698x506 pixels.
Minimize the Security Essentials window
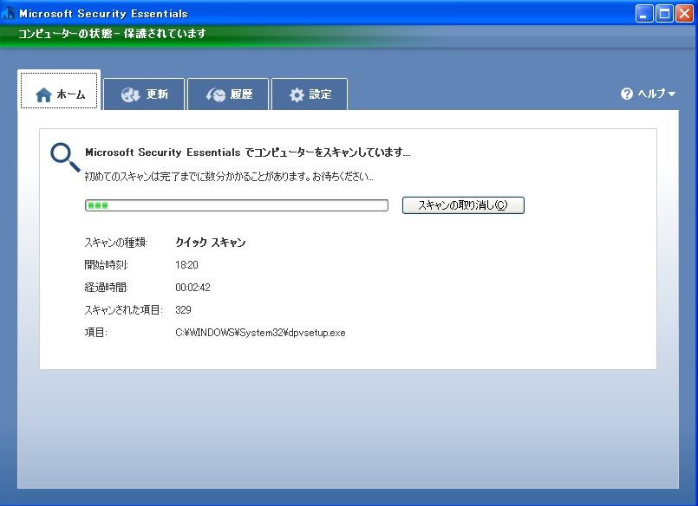(x=643, y=14)
